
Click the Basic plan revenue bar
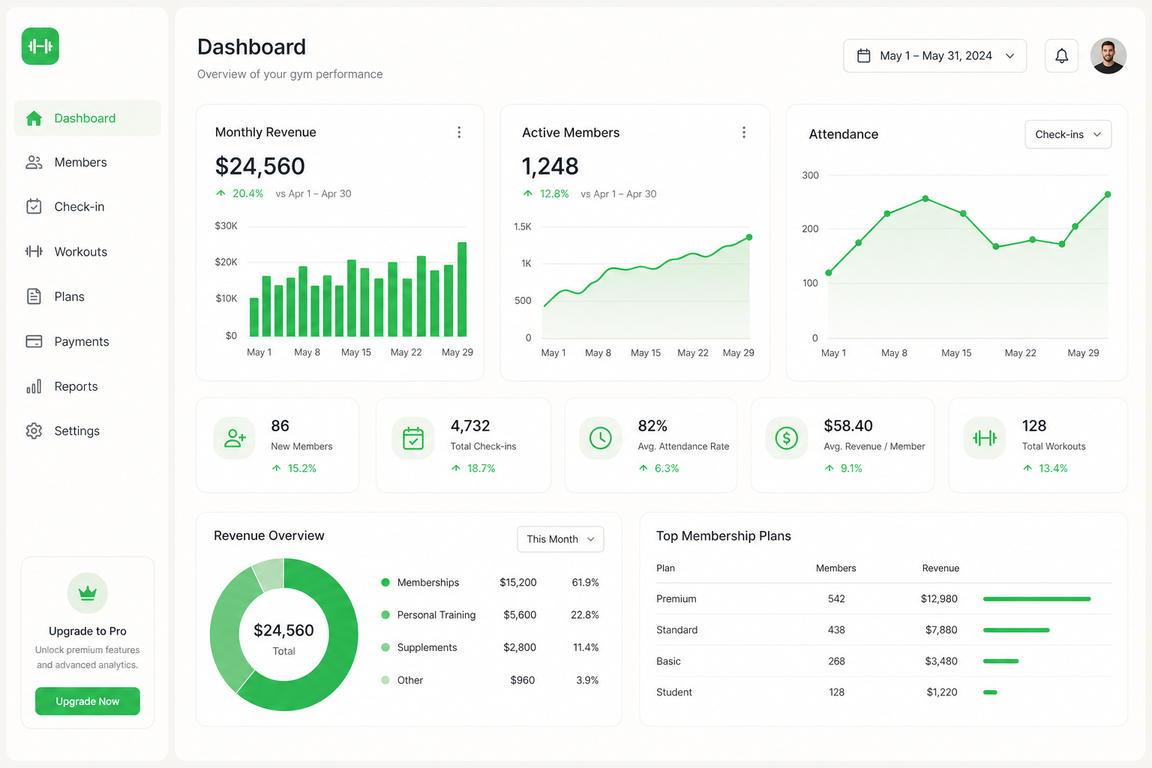pyautogui.click(x=1001, y=661)
